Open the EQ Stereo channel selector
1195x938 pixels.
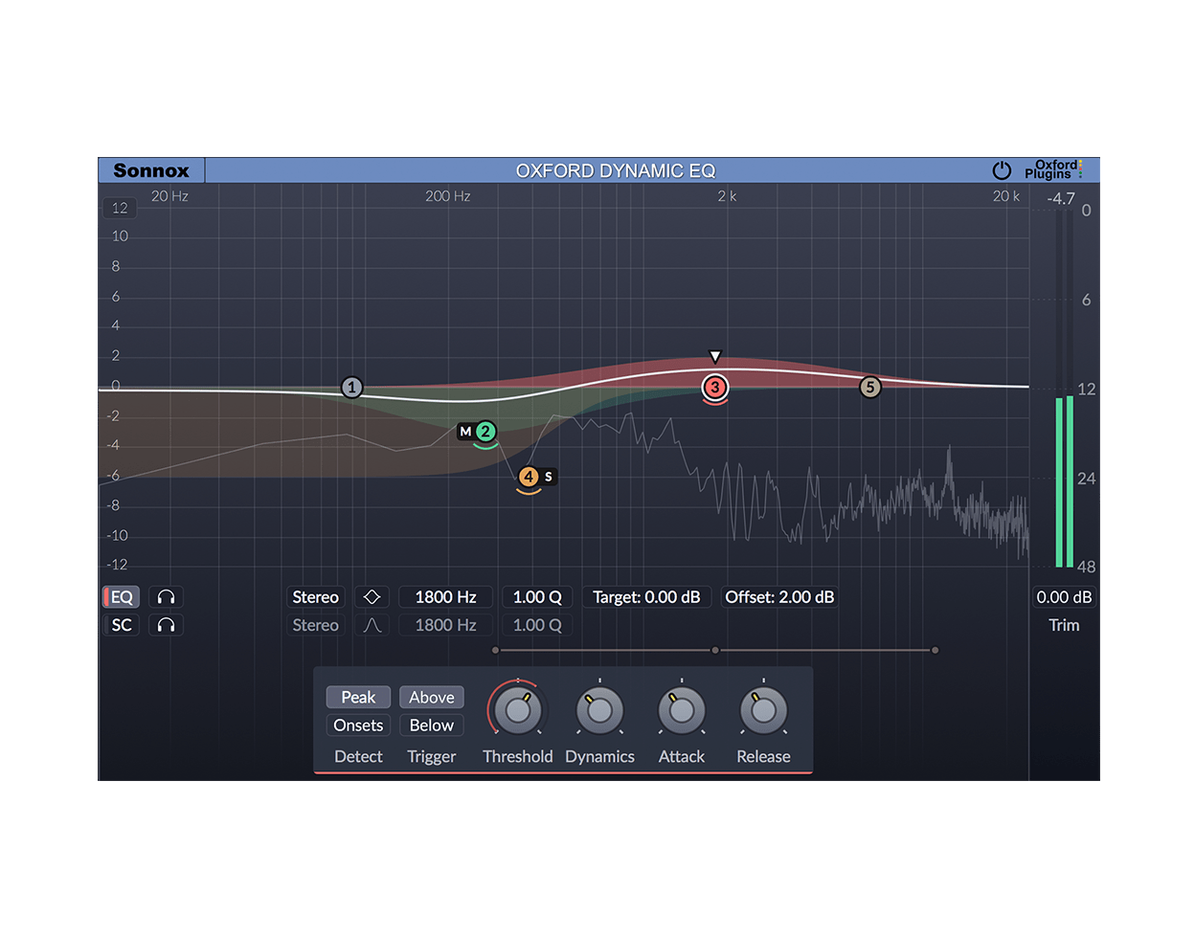316,597
